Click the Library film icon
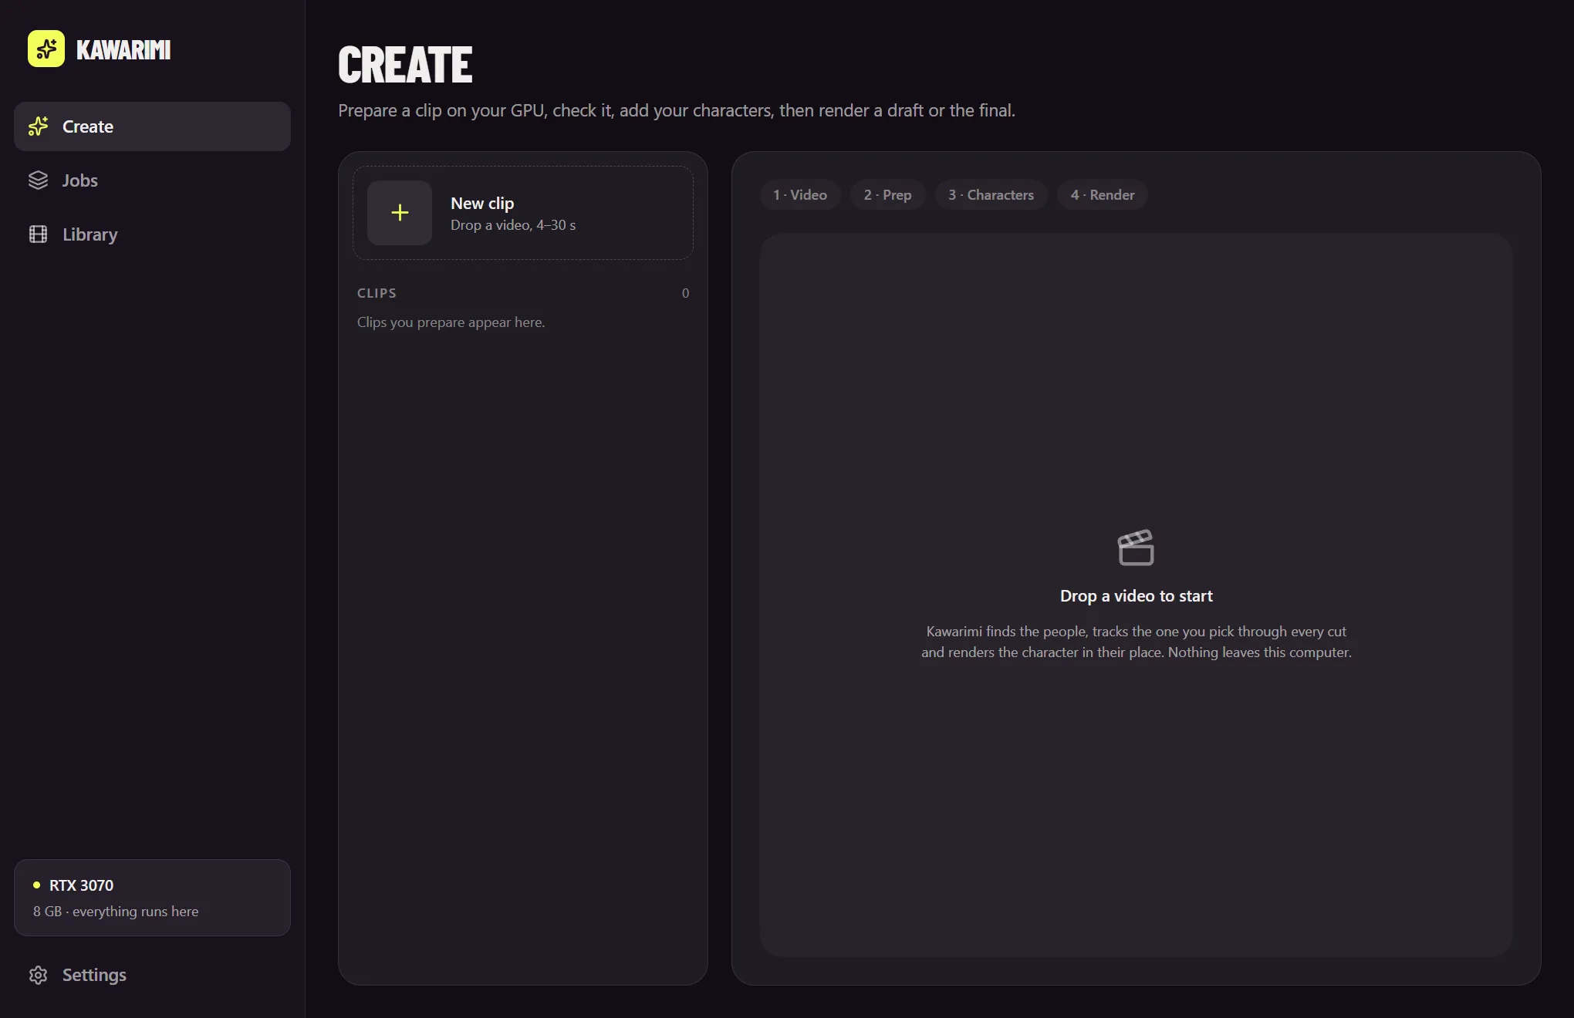 click(39, 234)
